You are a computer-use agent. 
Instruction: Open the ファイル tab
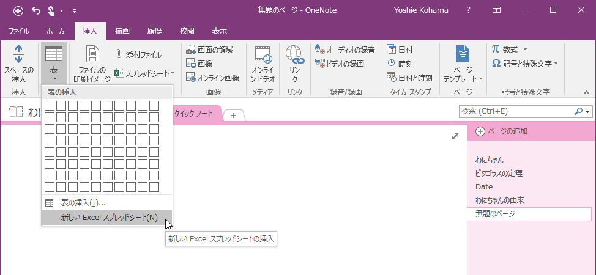coord(18,31)
